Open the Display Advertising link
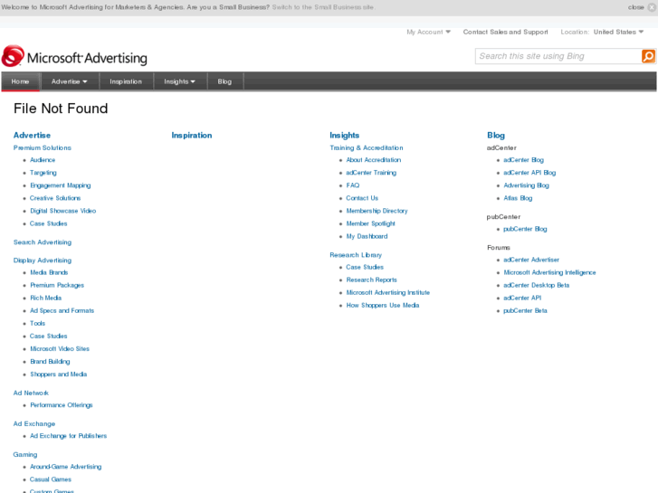This screenshot has width=658, height=493. (43, 261)
